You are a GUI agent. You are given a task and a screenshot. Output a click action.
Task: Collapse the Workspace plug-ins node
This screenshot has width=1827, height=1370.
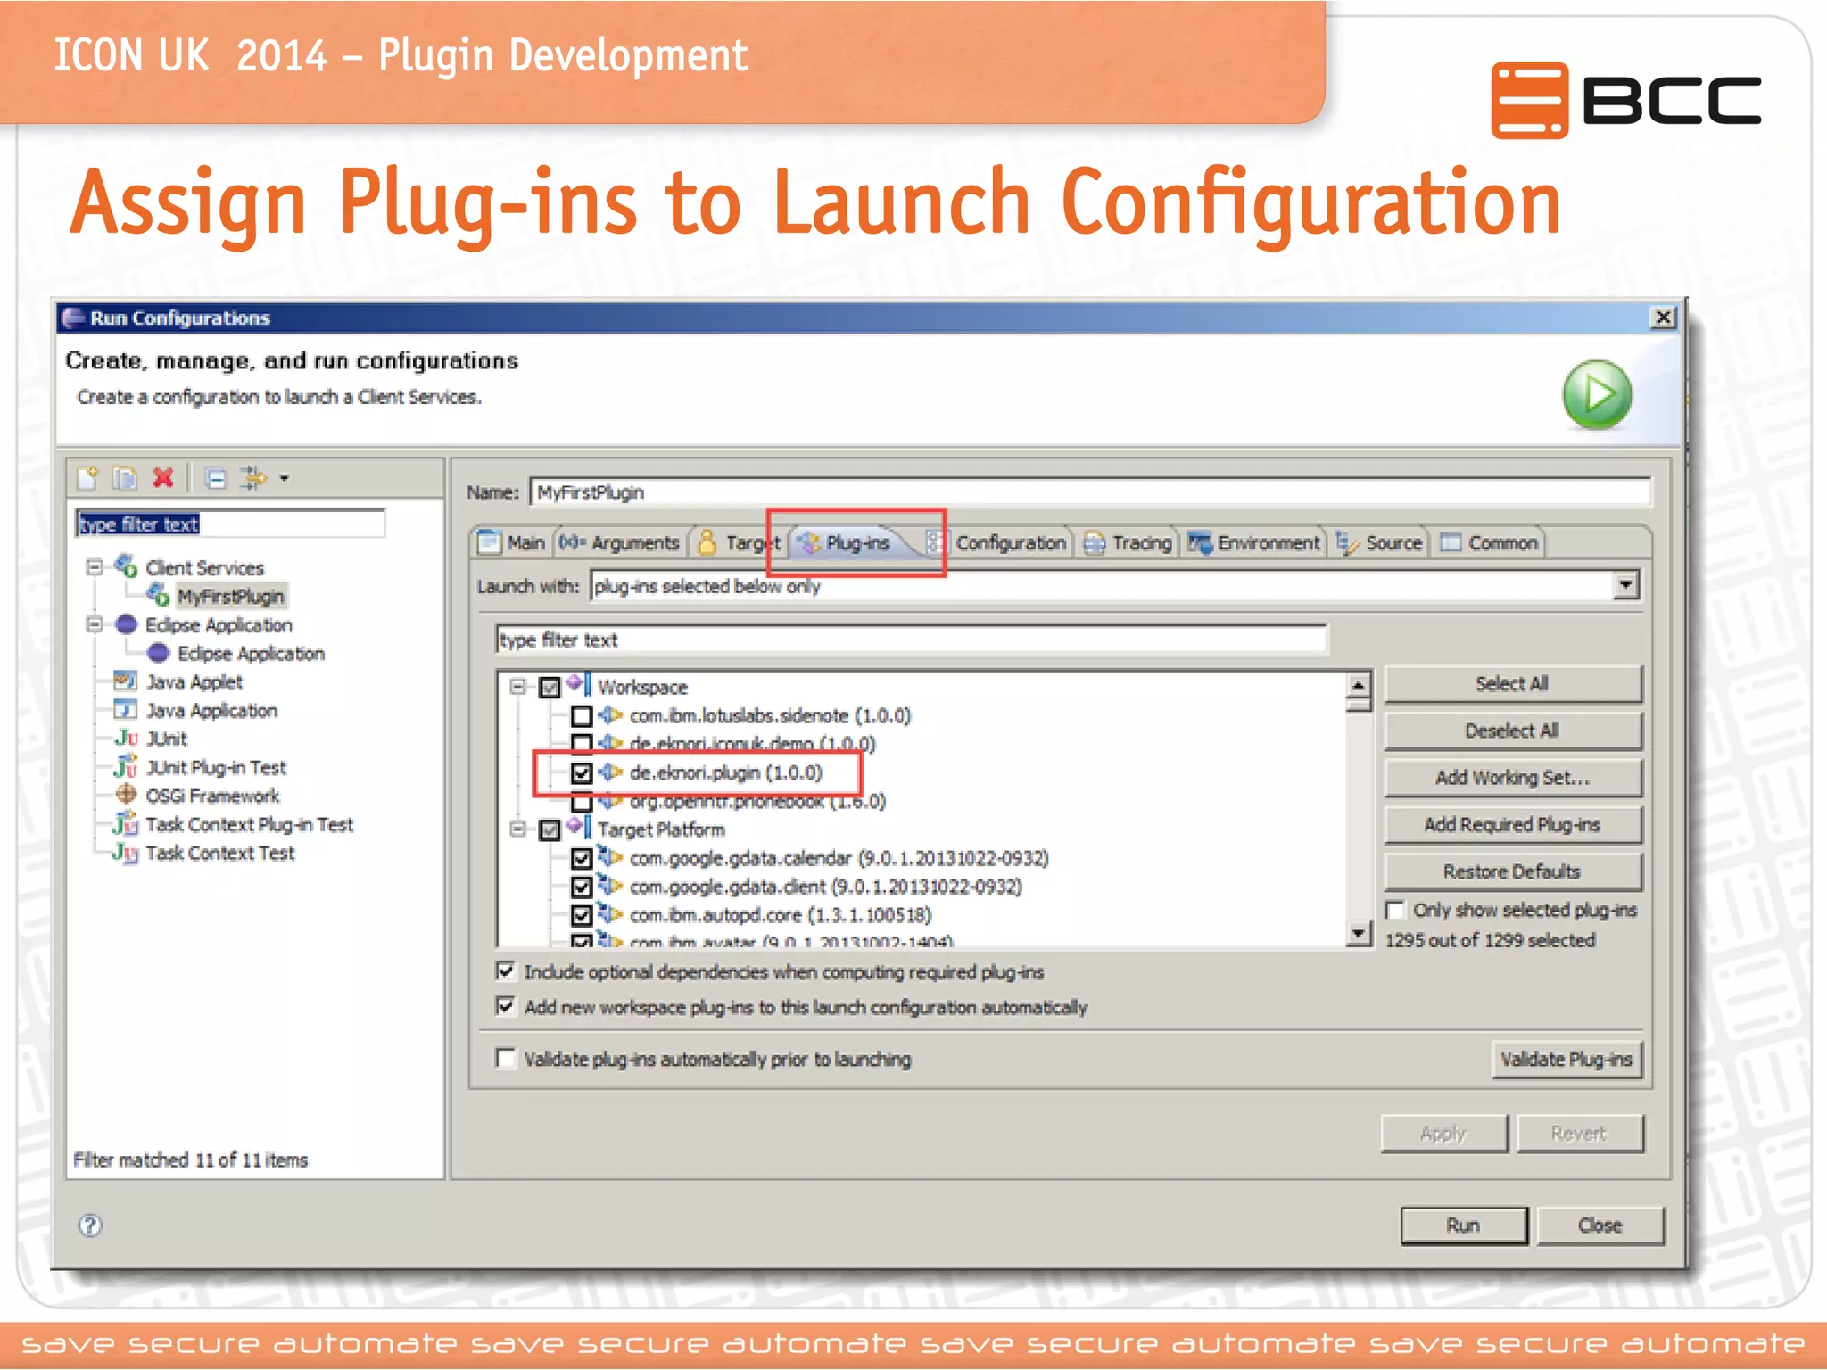518,686
